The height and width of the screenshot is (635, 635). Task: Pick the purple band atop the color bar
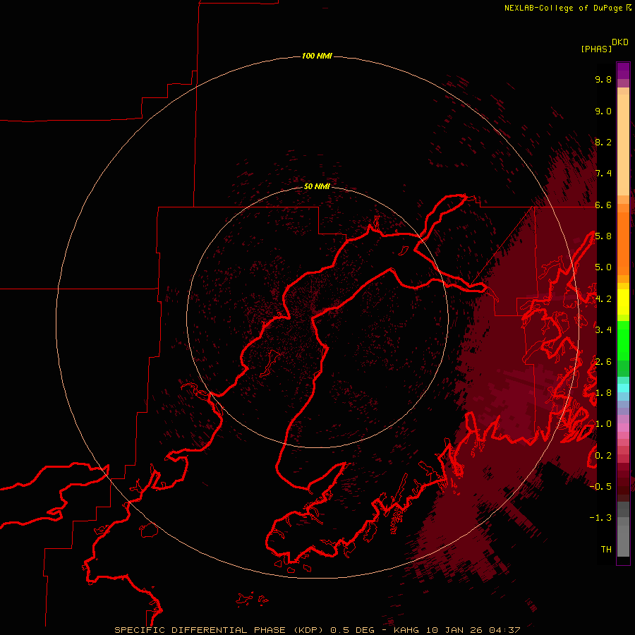(623, 71)
